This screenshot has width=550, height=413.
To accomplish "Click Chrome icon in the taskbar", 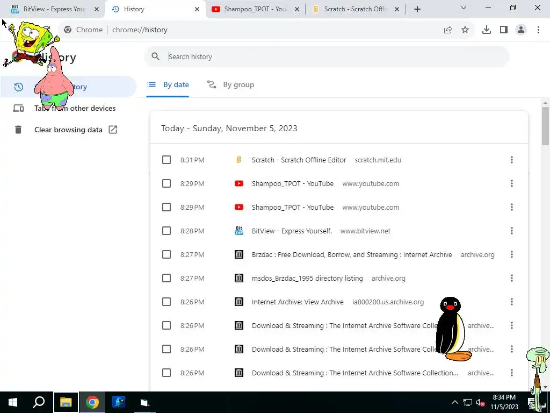I will [92, 402].
